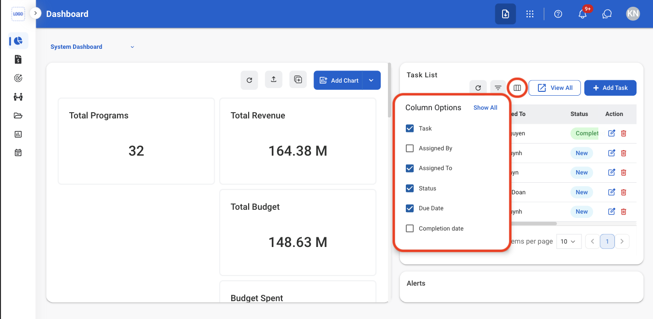This screenshot has width=653, height=319.
Task: Click the Alerts panel title
Action: coord(416,283)
